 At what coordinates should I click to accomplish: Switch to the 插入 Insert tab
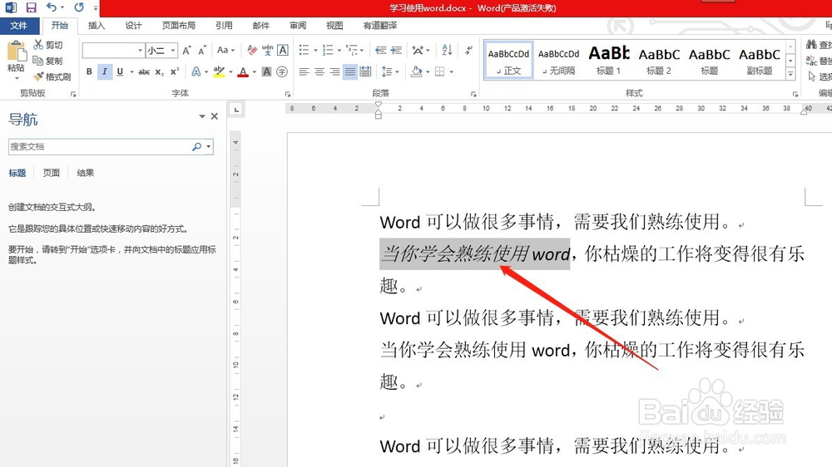click(97, 26)
